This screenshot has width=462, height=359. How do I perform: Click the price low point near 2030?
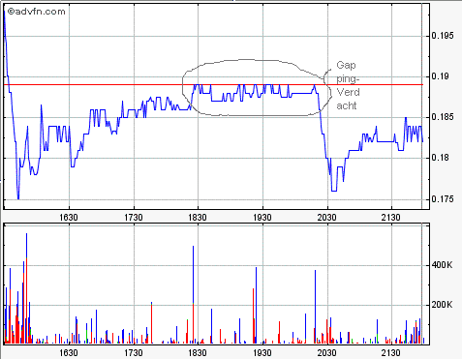click(x=334, y=191)
